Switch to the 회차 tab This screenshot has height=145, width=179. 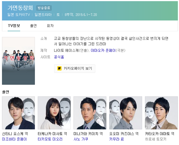pos(50,26)
